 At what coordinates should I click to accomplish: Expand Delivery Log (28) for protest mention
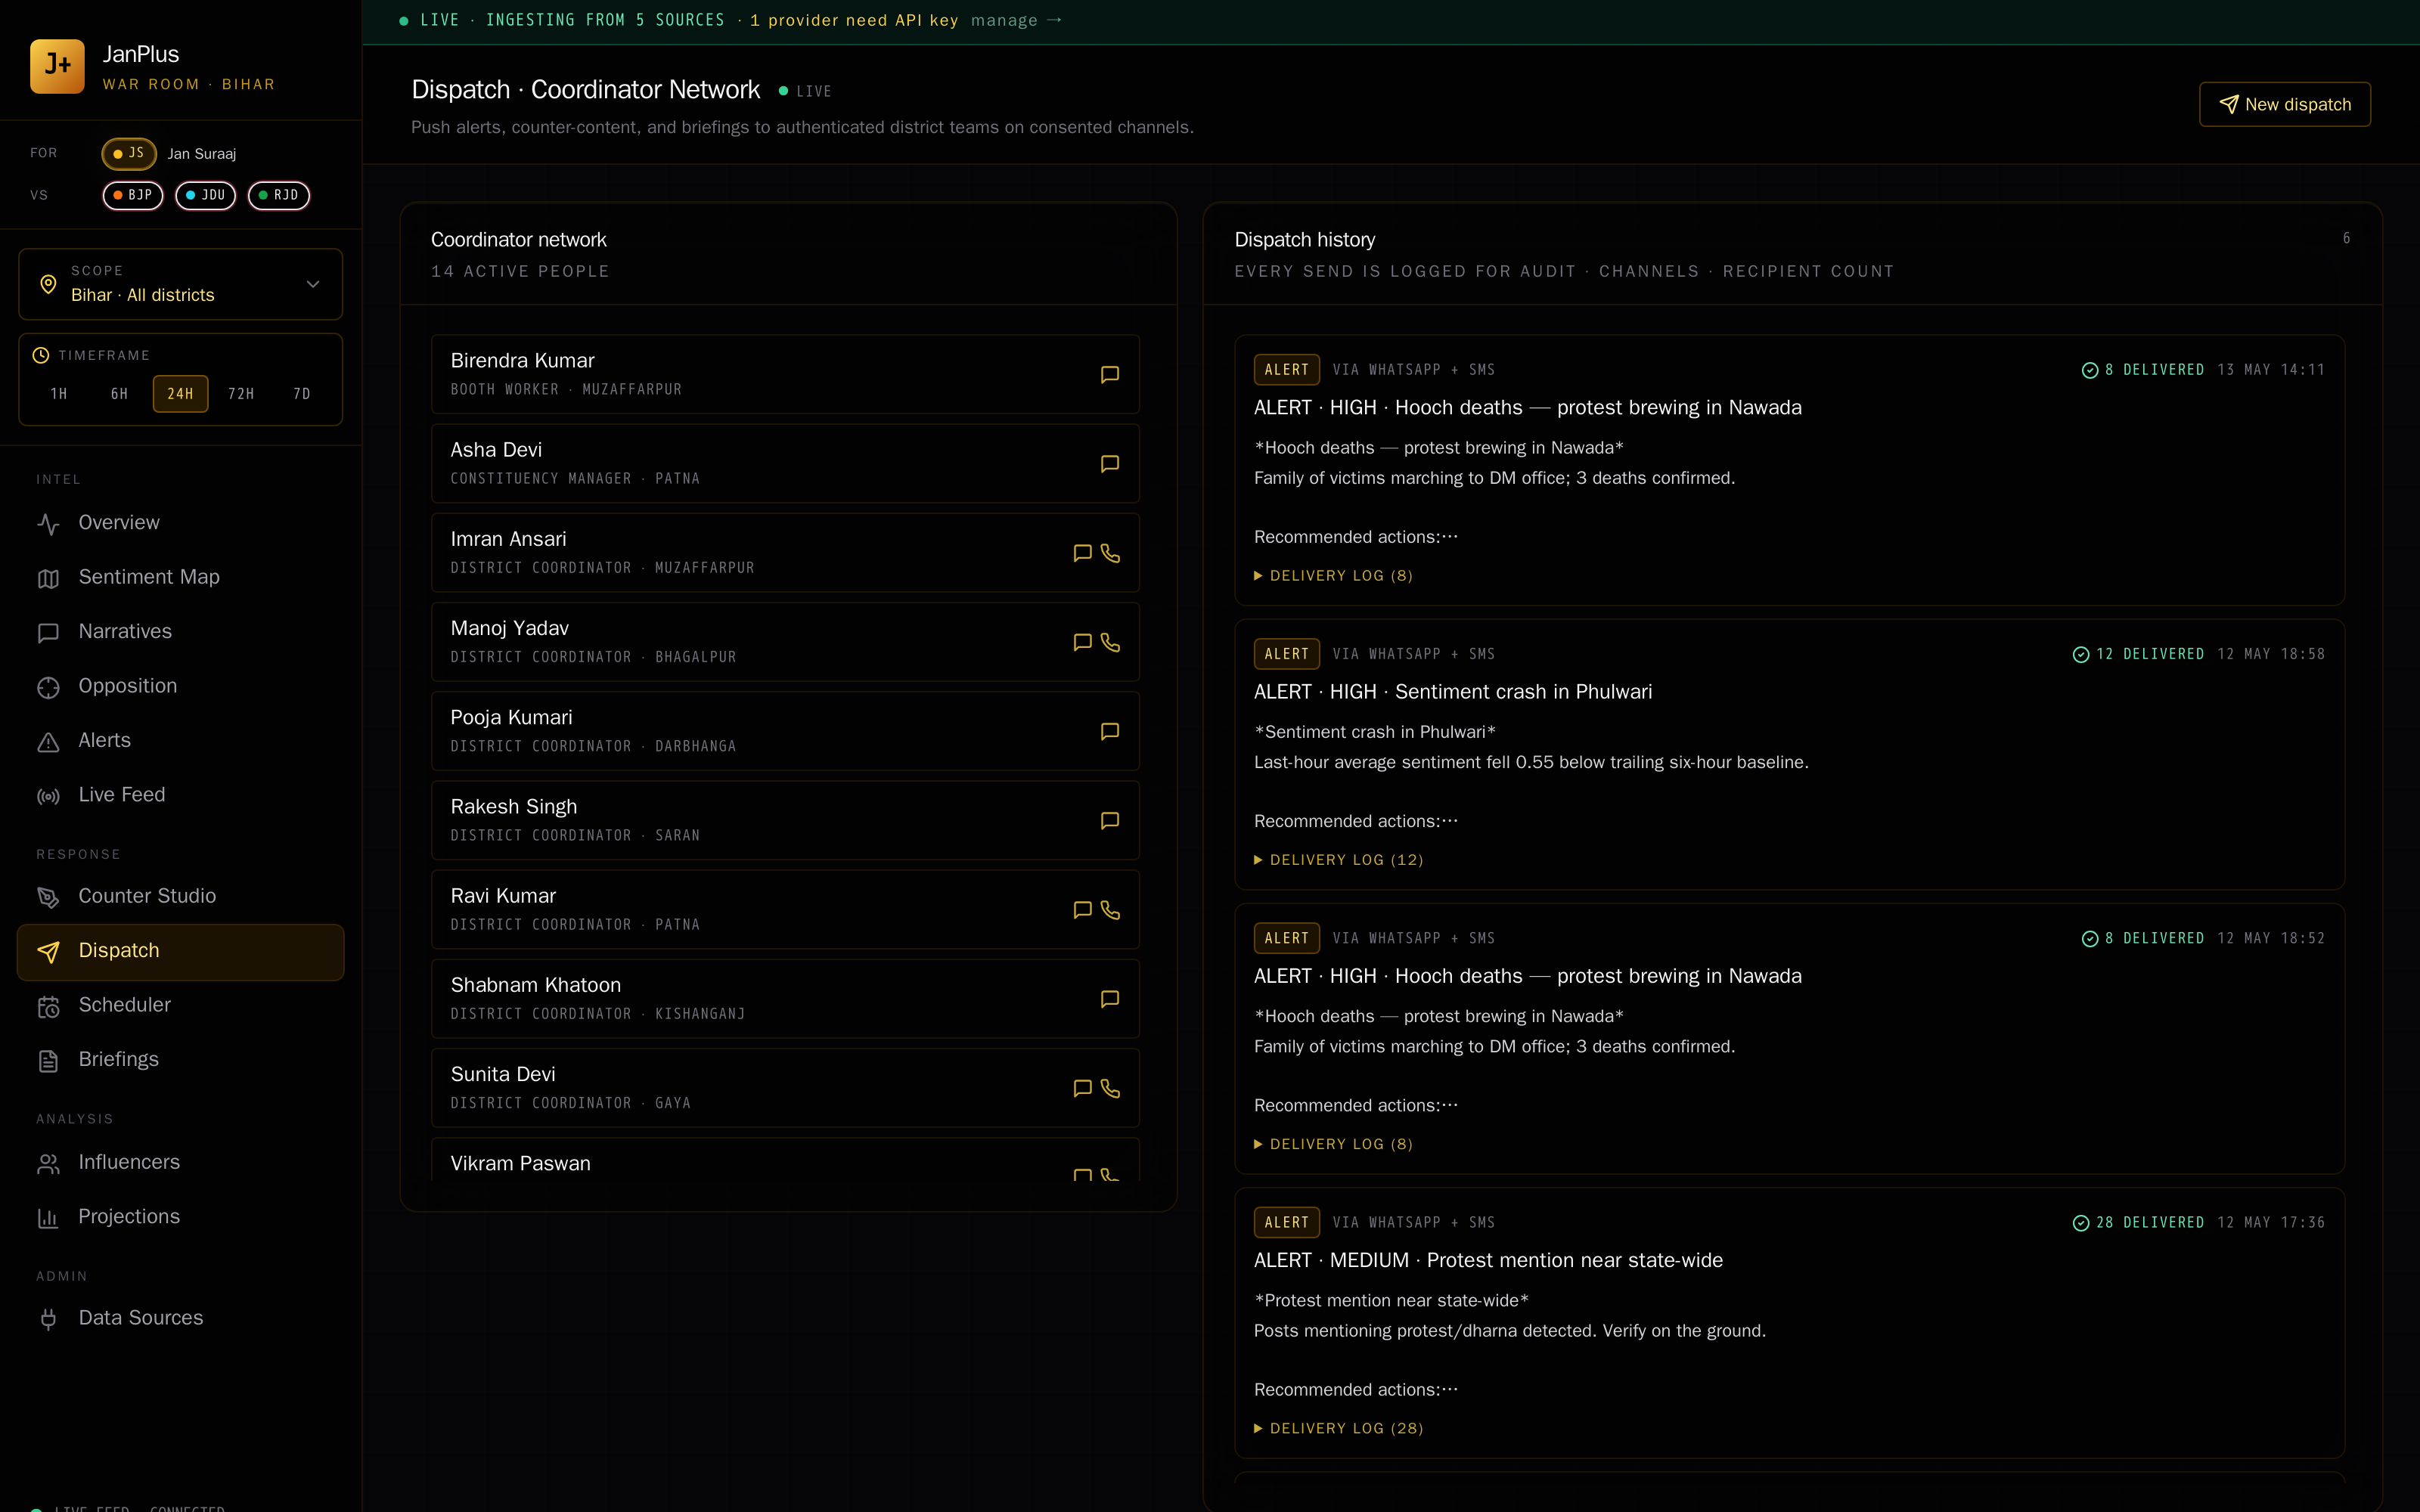click(x=1339, y=1428)
